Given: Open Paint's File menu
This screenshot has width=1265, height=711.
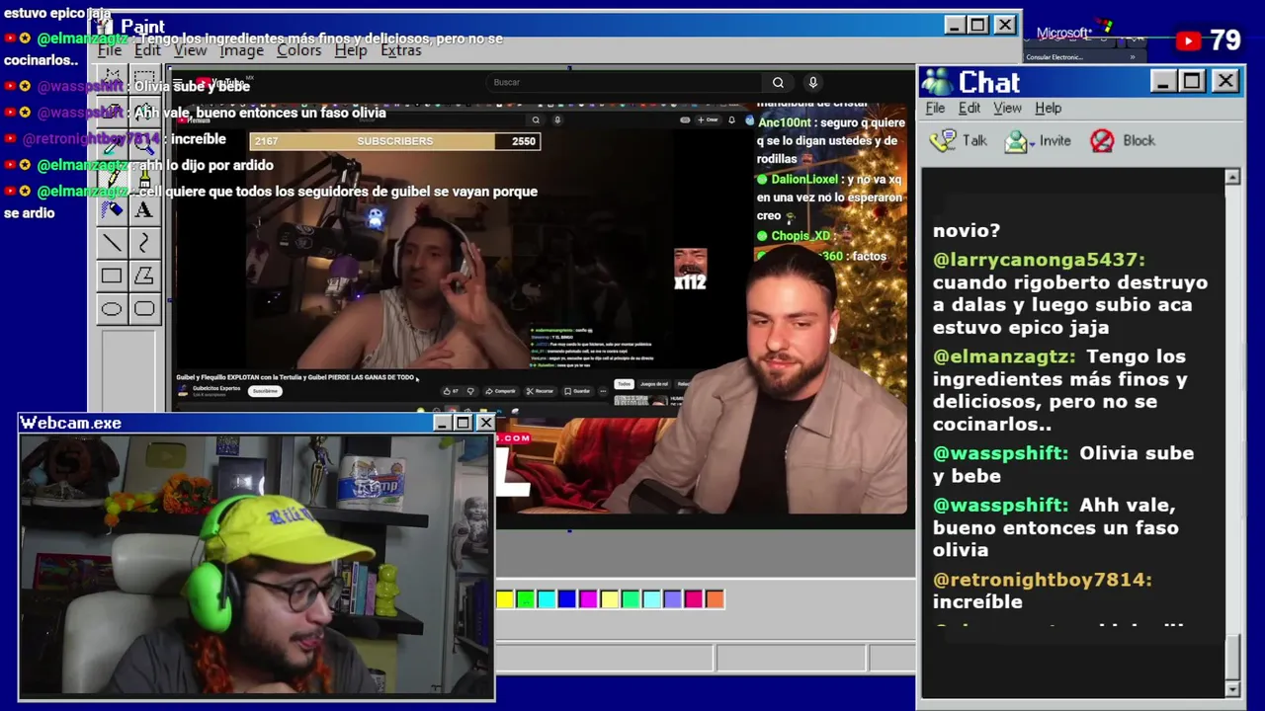Looking at the screenshot, I should (110, 50).
